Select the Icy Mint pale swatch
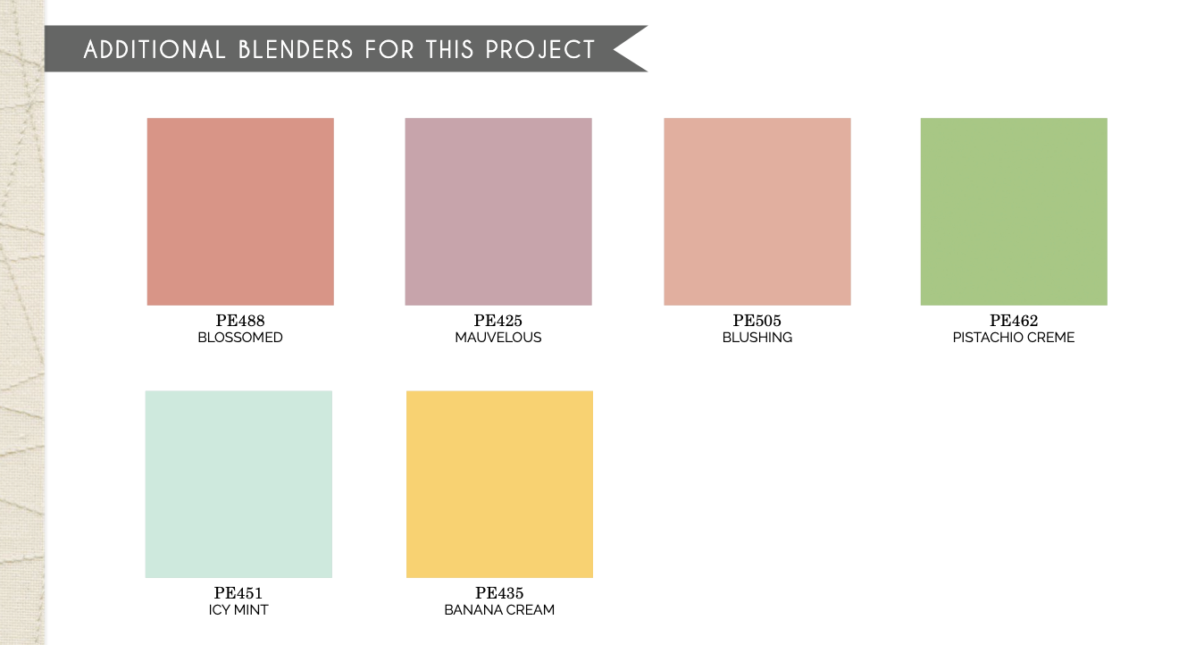 click(238, 484)
